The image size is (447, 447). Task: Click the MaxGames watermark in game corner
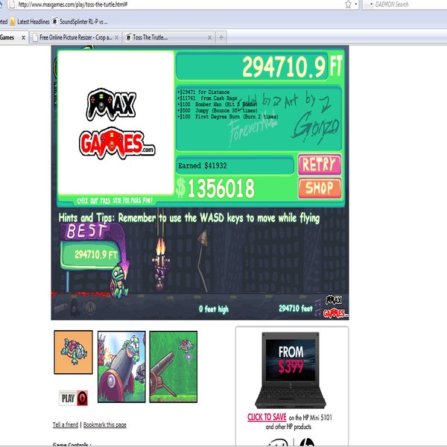point(335,307)
